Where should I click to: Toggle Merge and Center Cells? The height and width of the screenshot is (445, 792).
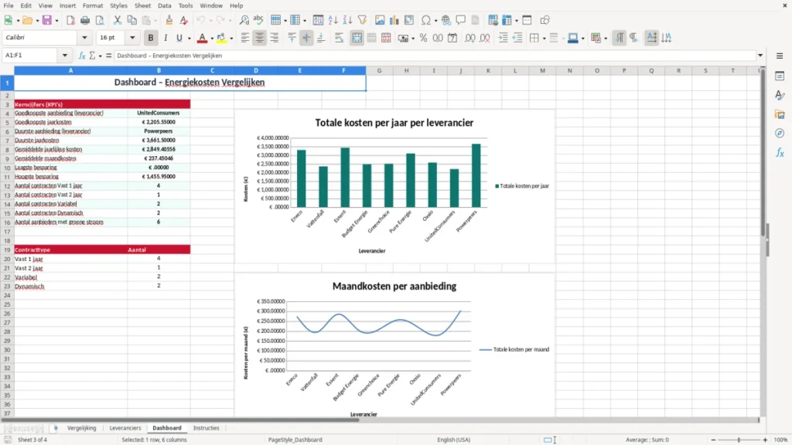pos(357,38)
